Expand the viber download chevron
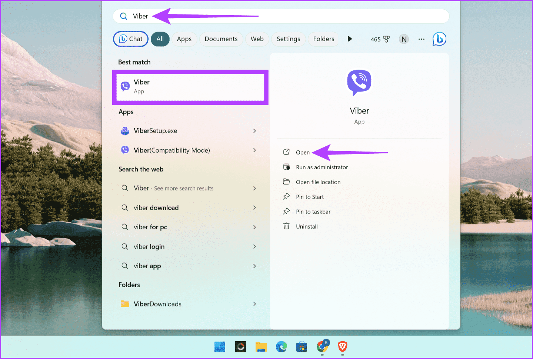 pyautogui.click(x=254, y=207)
